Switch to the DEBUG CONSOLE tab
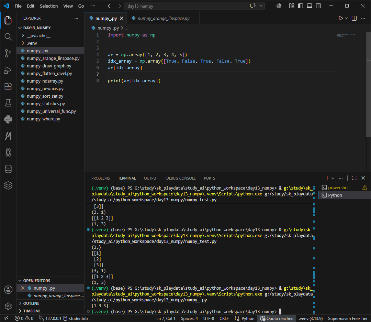The height and width of the screenshot is (322, 371). pos(181,178)
